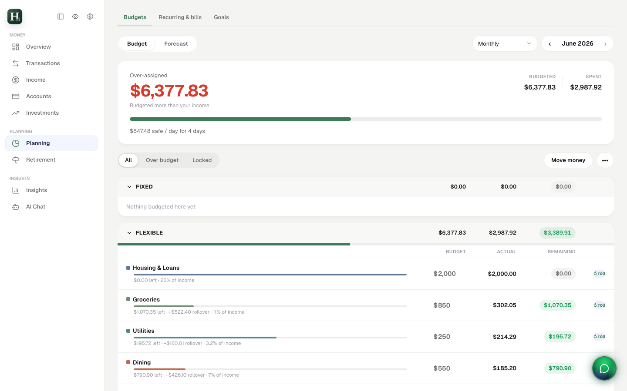Open the Monthly period dropdown
The width and height of the screenshot is (627, 391).
(505, 44)
